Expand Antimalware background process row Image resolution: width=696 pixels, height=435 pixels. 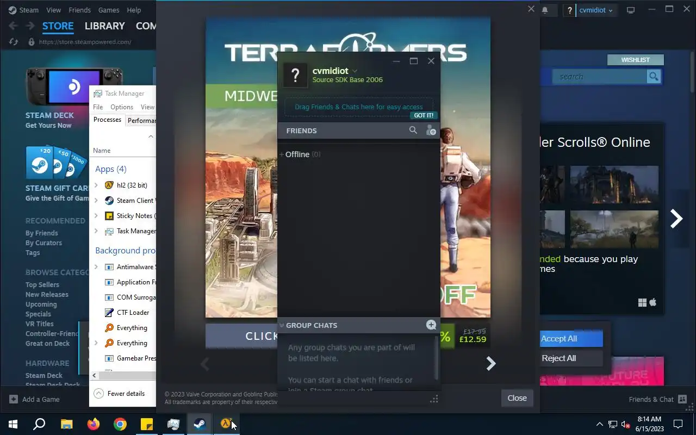click(x=96, y=267)
